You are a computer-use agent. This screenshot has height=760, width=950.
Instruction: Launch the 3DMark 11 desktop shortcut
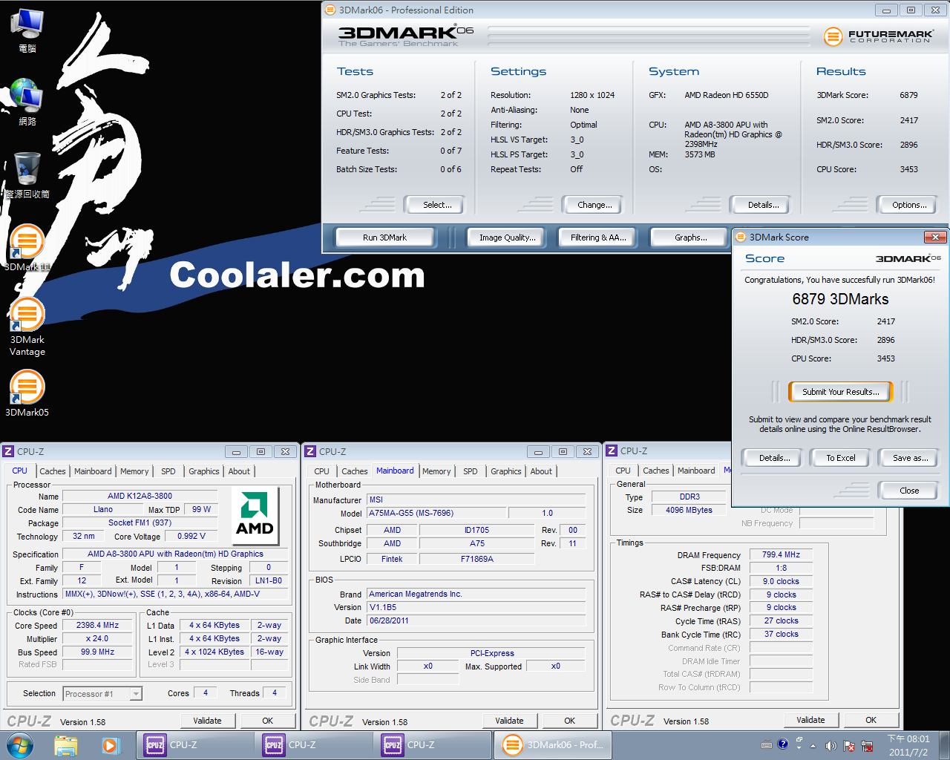(27, 248)
